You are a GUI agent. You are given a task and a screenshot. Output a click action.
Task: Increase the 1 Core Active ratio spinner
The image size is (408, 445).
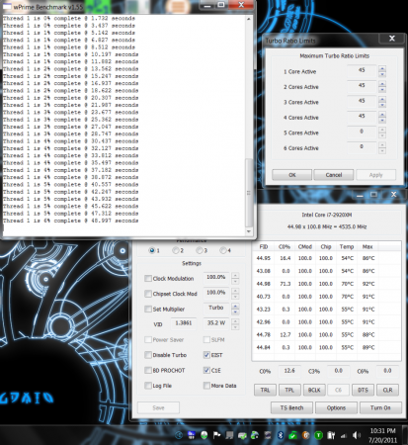point(382,69)
